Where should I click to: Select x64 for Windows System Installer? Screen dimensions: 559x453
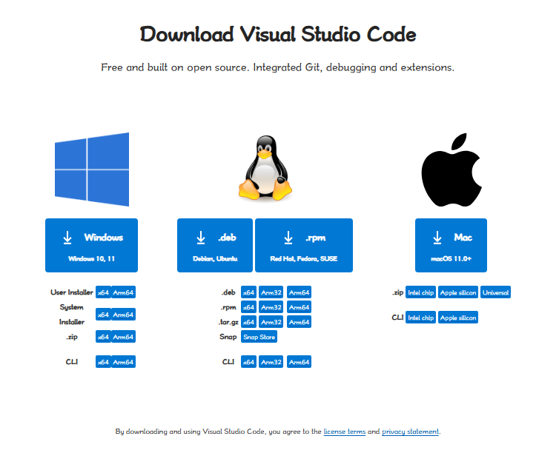[x=103, y=315]
